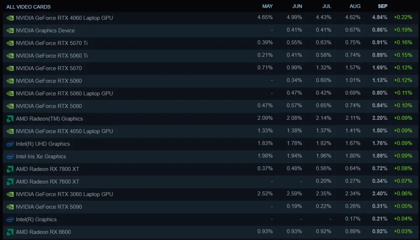Image resolution: width=420 pixels, height=240 pixels.
Task: Click NVIDIA logo beside GeForce RTX 5090
Action: pos(10,207)
